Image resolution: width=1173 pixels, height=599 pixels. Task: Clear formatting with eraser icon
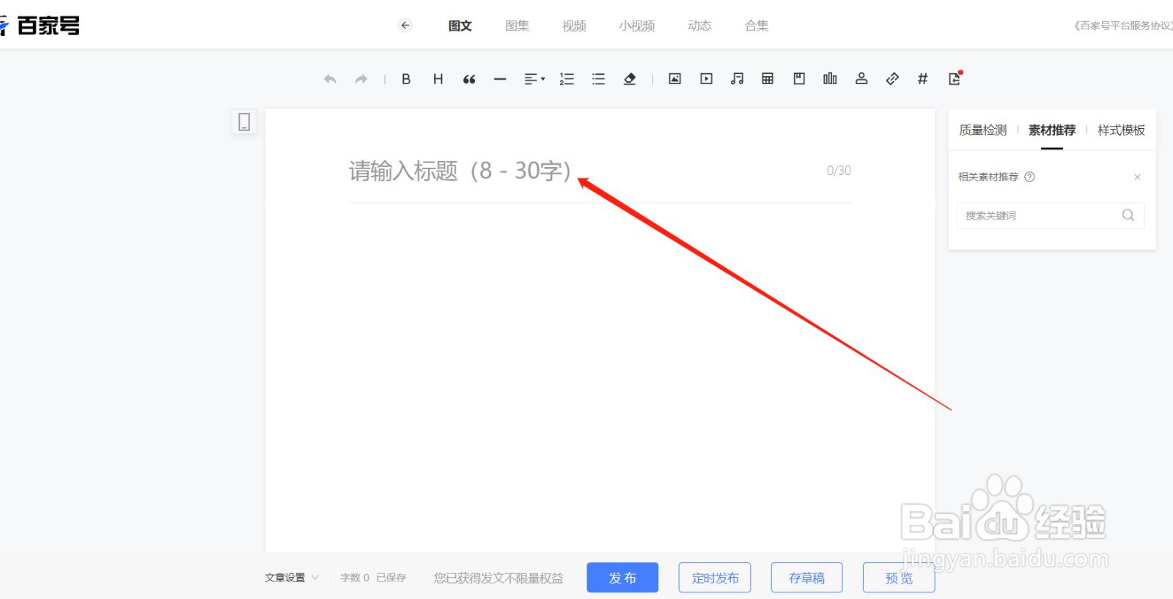[630, 79]
